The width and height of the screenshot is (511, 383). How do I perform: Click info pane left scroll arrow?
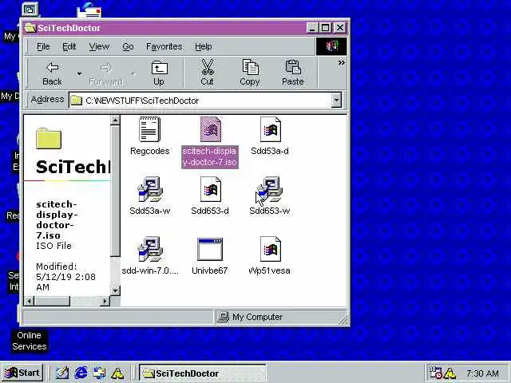point(30,302)
